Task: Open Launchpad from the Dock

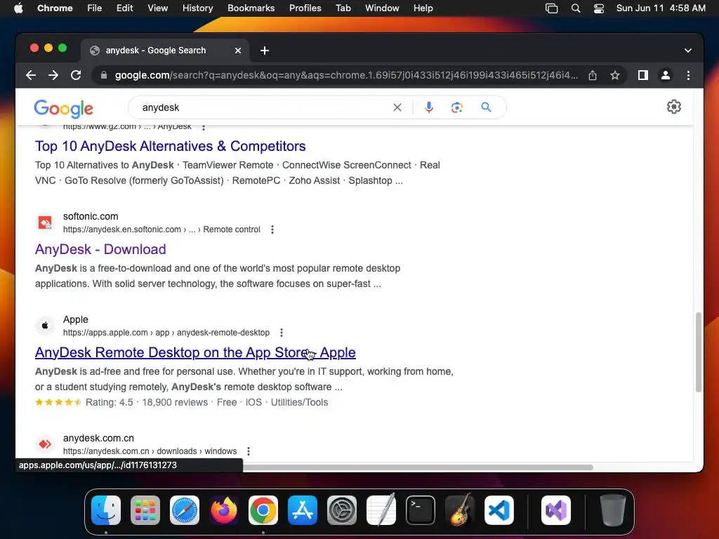Action: click(x=145, y=510)
